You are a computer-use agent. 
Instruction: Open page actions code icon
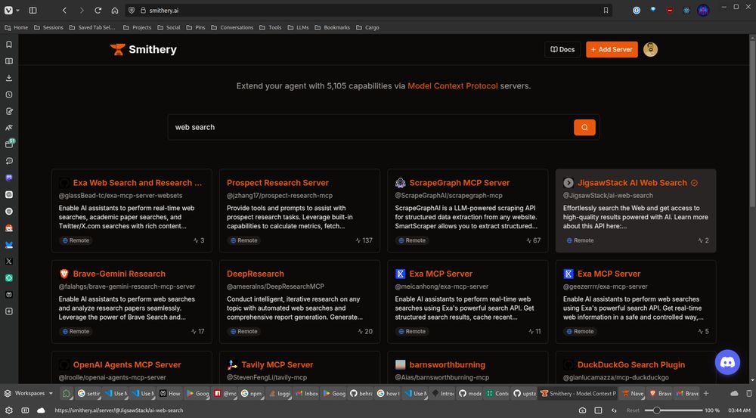pos(614,410)
